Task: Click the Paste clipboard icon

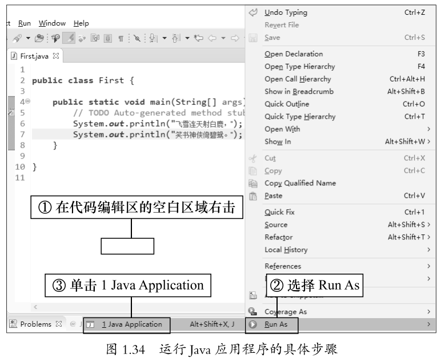Action: [253, 196]
